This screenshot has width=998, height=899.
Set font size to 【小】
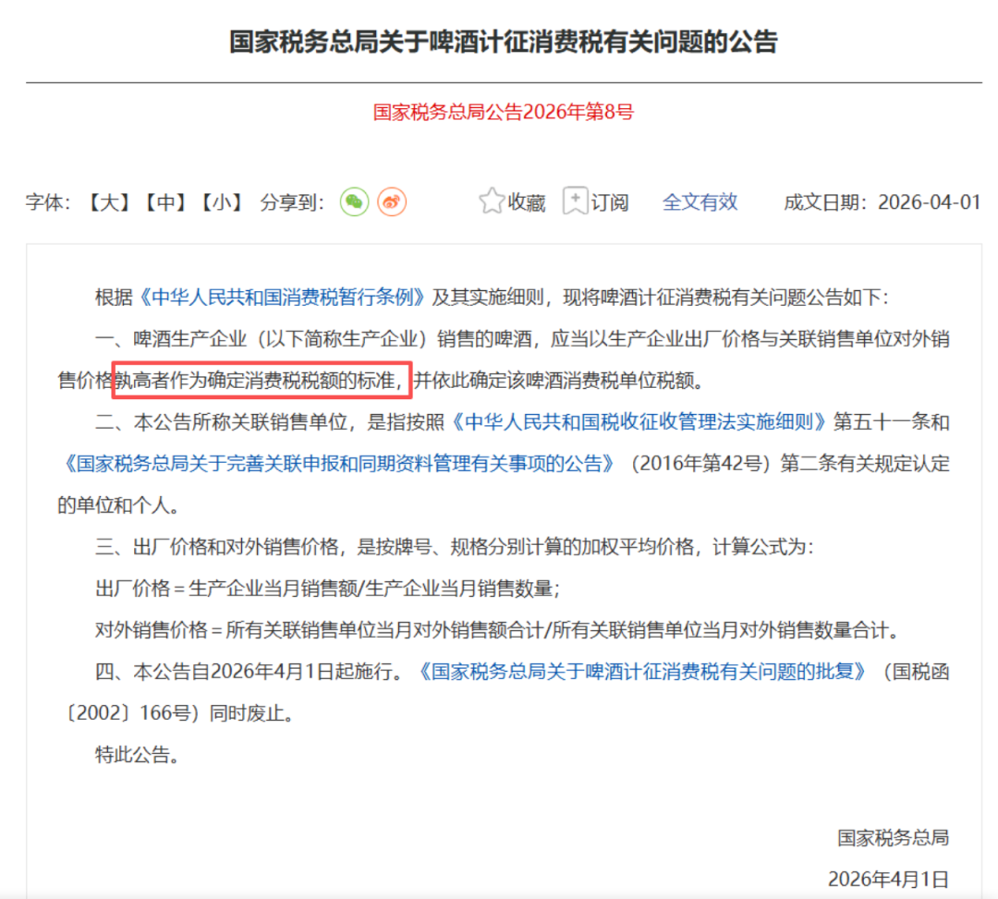(222, 202)
